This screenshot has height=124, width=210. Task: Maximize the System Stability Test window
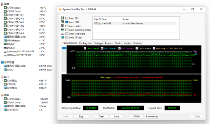193,9
